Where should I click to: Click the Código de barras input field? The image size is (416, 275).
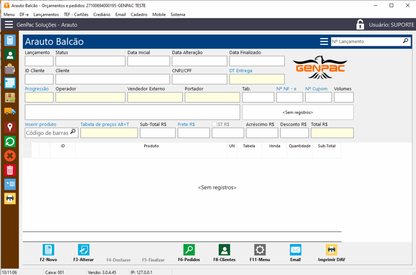click(x=47, y=133)
